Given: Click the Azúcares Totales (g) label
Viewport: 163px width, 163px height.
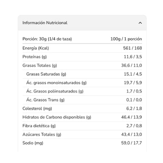Looking at the screenshot, I should click(42, 135).
